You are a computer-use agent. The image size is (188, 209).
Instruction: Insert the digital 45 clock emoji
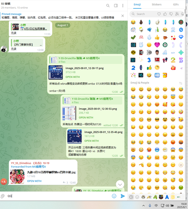pos(141,75)
